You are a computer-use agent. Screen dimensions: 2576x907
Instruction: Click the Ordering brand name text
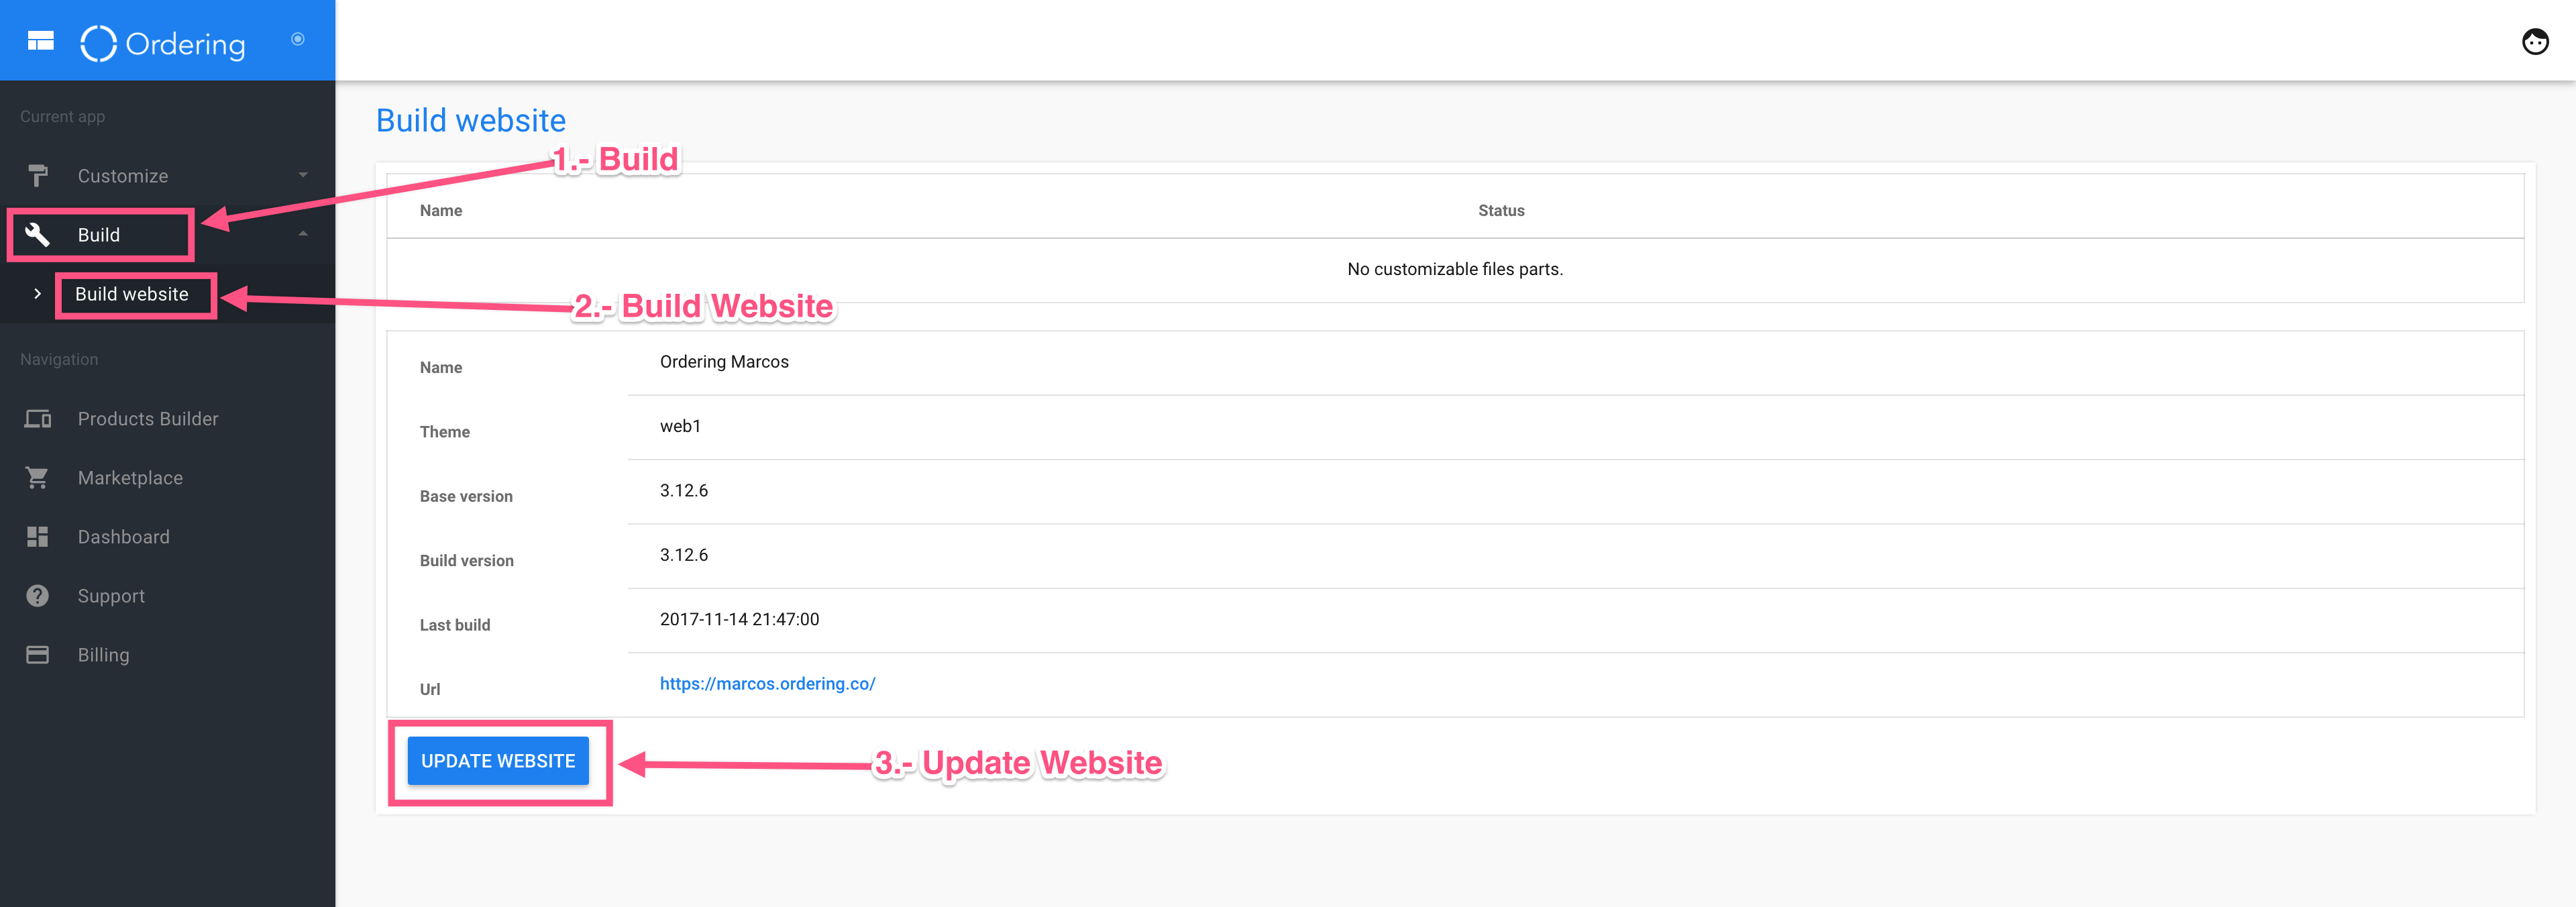[x=185, y=44]
